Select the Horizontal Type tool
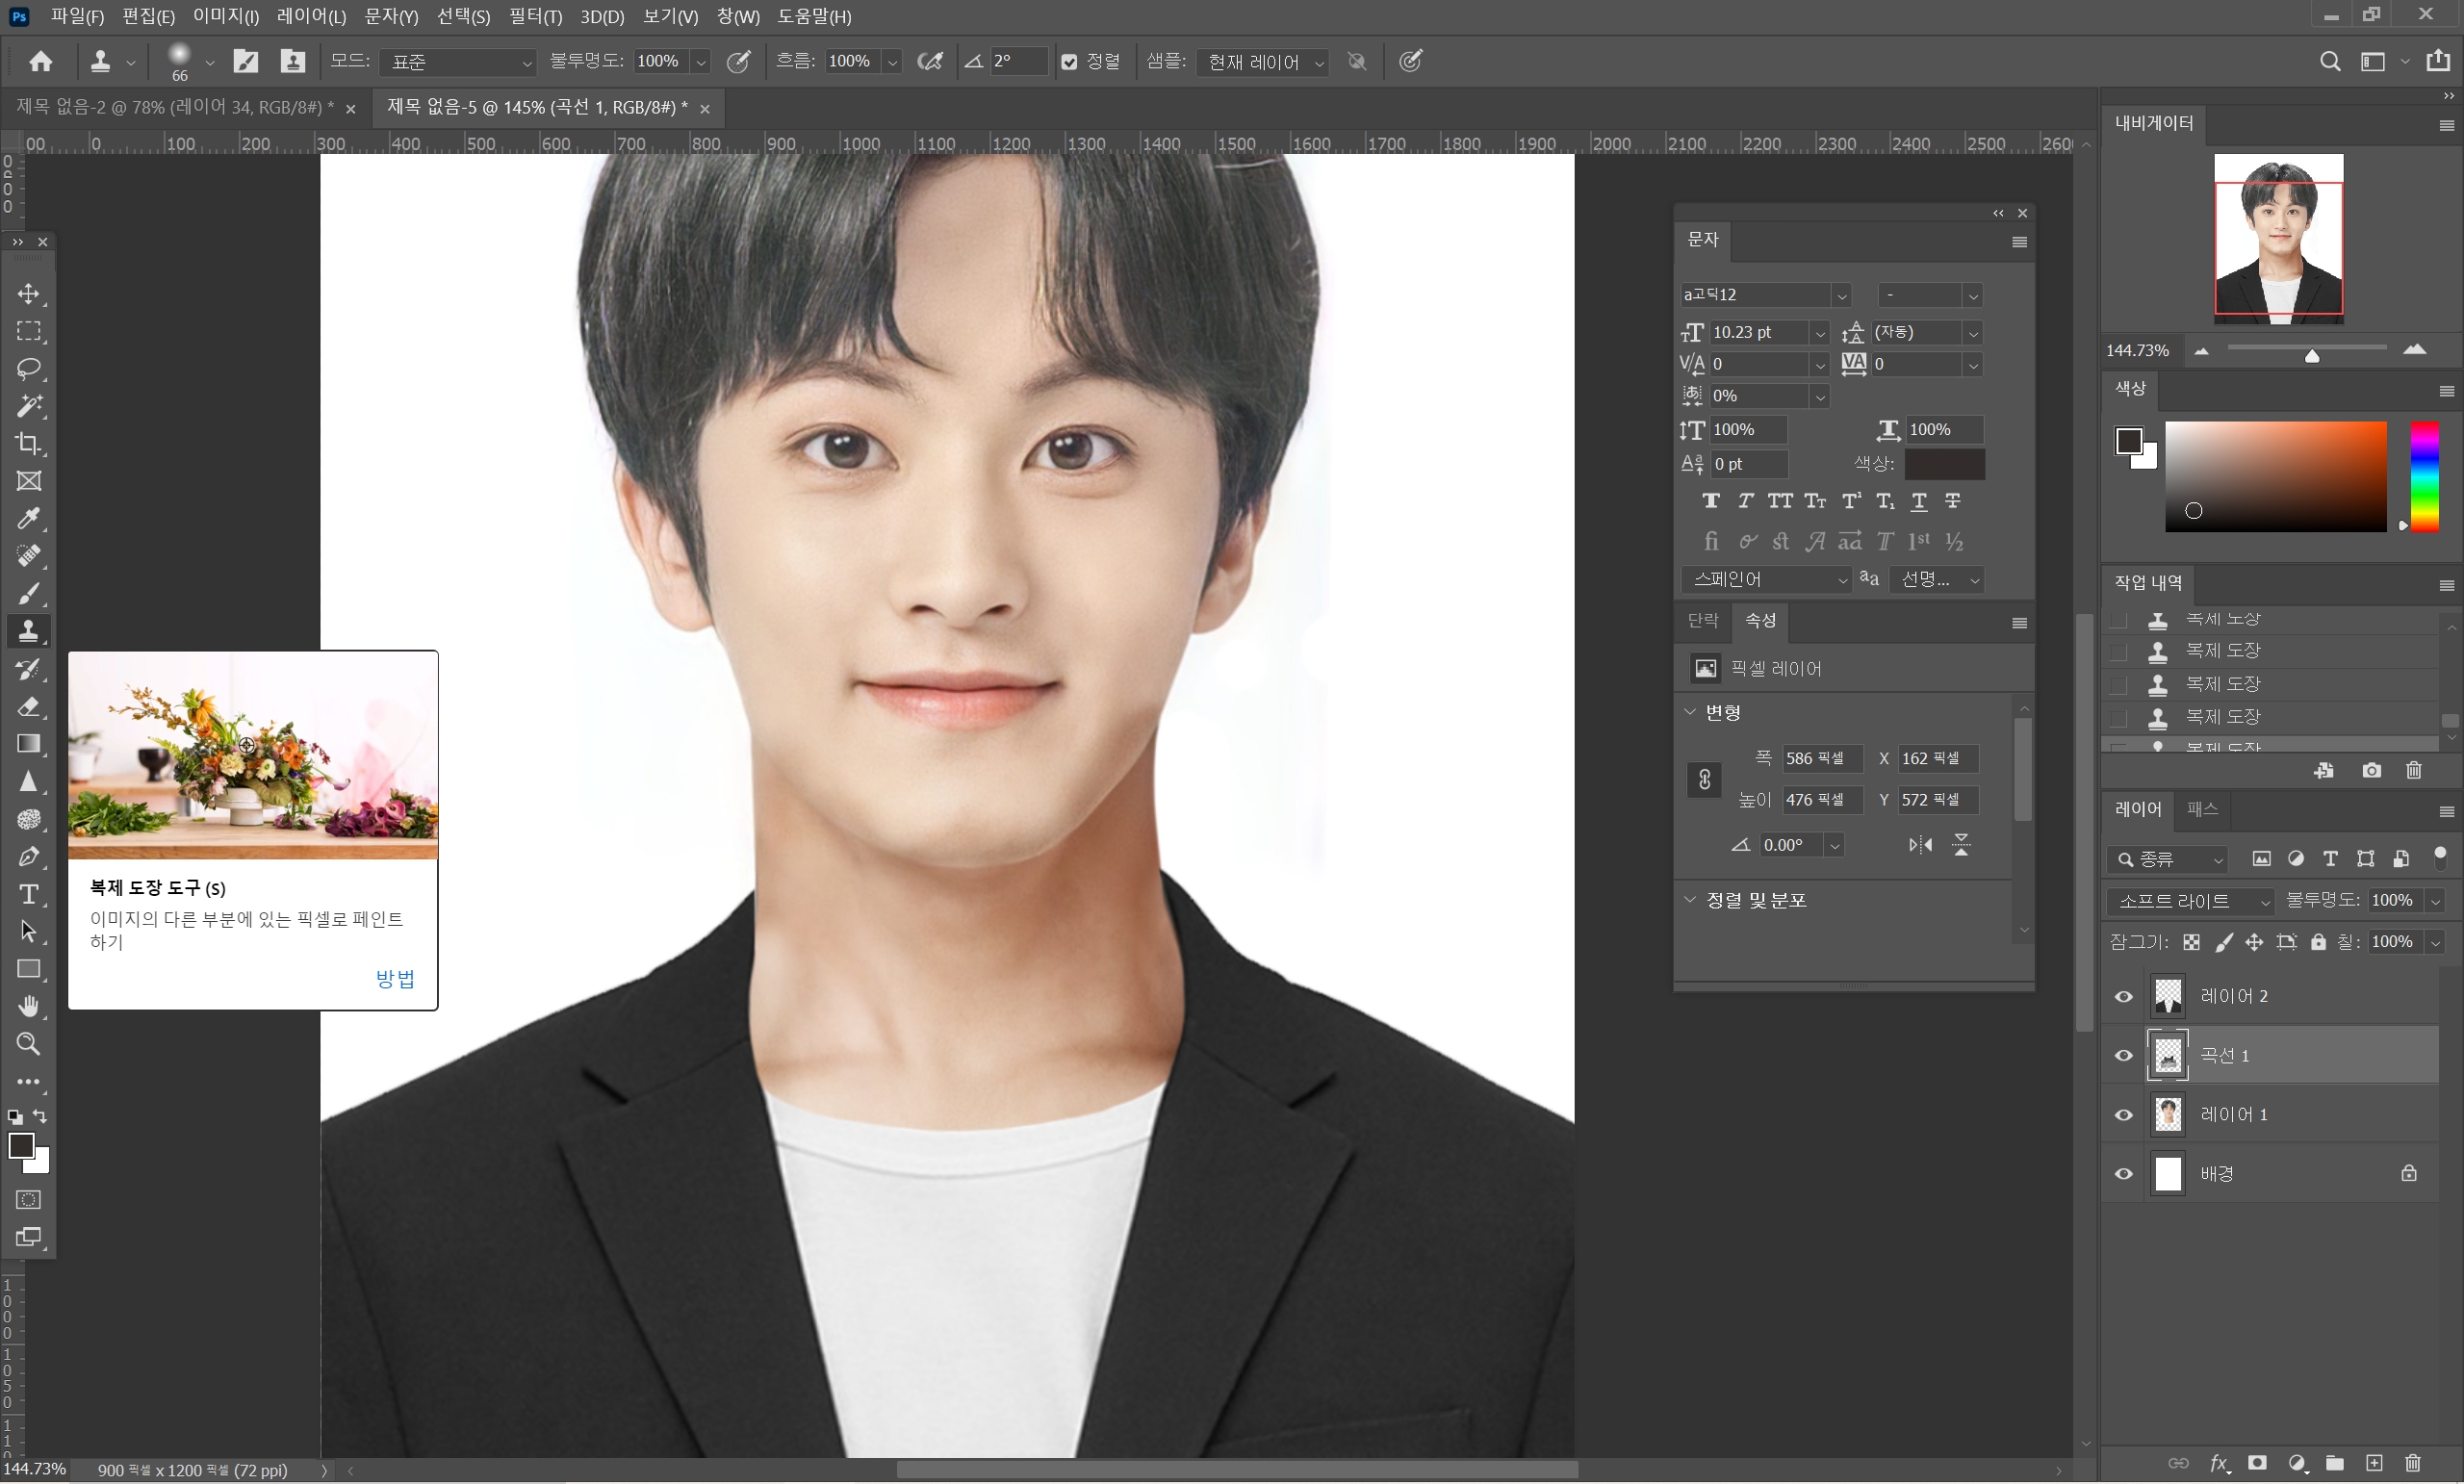 pos(28,895)
